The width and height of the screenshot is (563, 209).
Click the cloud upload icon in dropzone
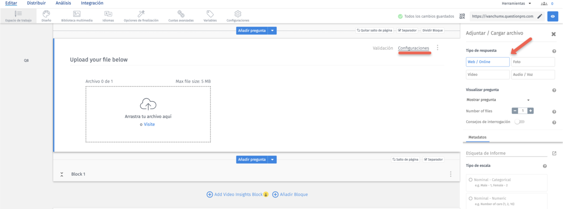pyautogui.click(x=148, y=104)
